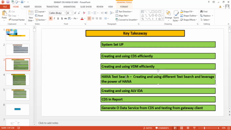Select the Format Painter tool
Image resolution: width=231 pixels, height=130 pixels.
click(17, 20)
